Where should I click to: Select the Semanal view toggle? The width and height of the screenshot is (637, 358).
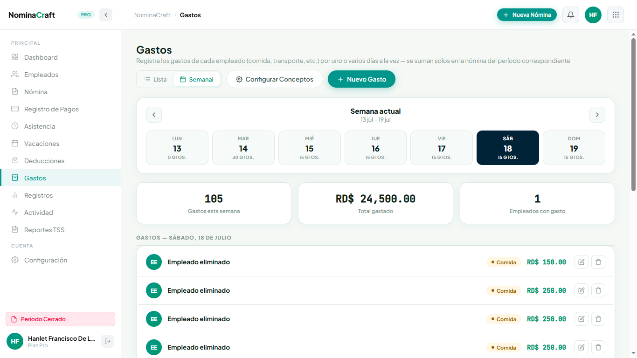tap(196, 79)
